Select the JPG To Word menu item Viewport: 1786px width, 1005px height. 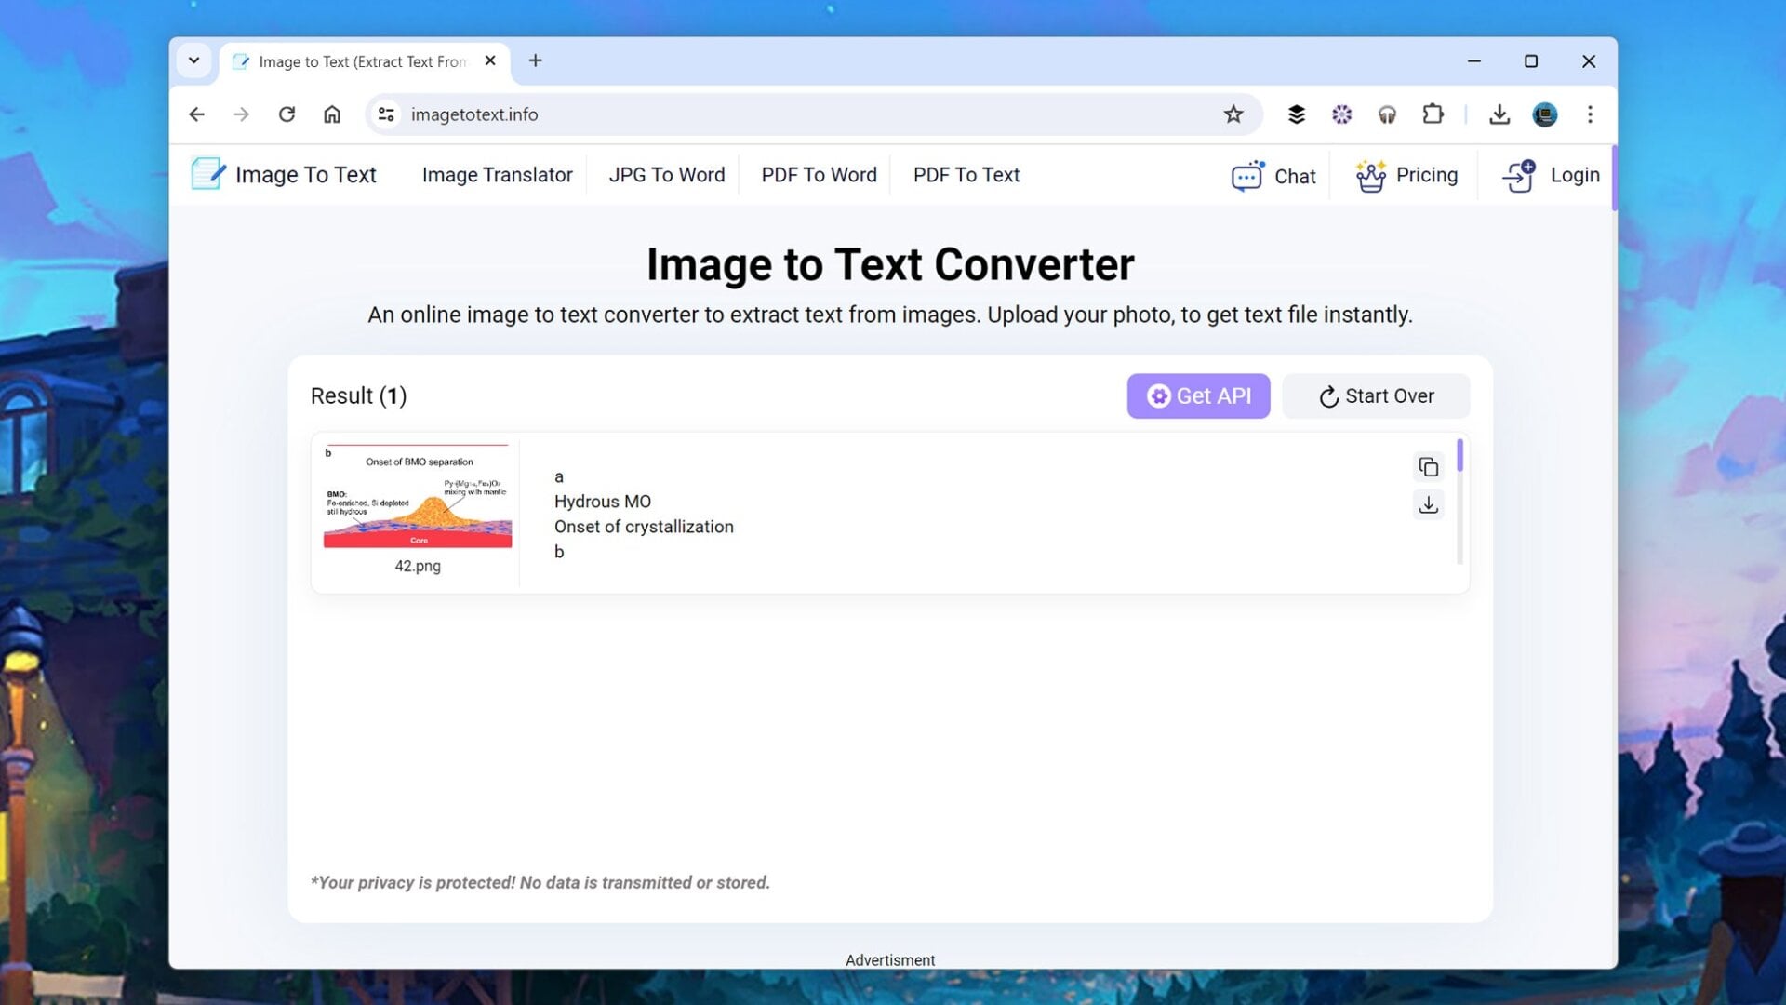[x=666, y=174]
